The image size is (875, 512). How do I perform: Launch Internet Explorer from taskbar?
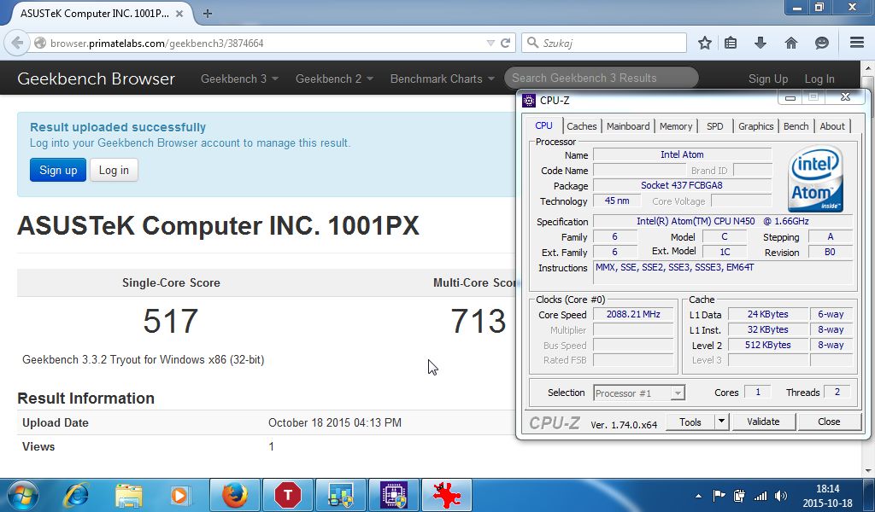tap(76, 495)
